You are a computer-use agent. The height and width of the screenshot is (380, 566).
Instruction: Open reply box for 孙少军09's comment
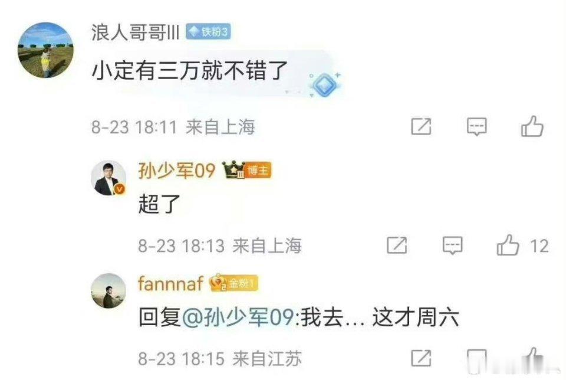452,245
